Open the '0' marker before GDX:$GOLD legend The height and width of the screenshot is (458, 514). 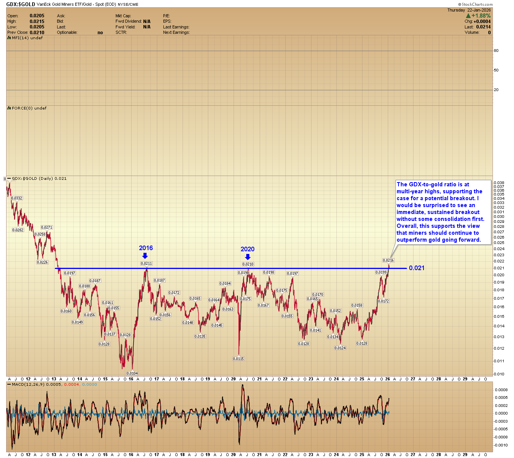click(x=5, y=178)
